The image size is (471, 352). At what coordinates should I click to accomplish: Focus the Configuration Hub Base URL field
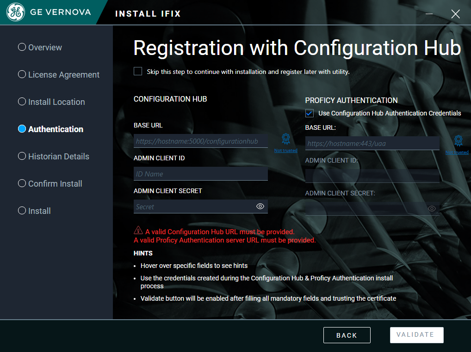201,141
